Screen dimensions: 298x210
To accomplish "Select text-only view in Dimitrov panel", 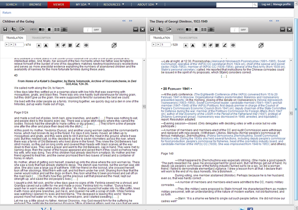I will pyautogui.click(x=211, y=30).
